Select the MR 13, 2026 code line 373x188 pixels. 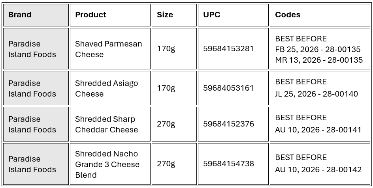[x=319, y=60]
